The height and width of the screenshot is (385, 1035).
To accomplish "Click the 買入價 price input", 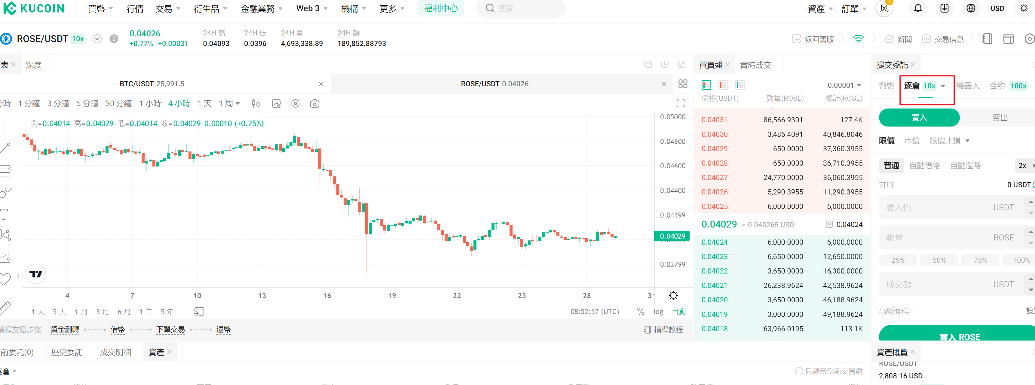I will coord(957,208).
